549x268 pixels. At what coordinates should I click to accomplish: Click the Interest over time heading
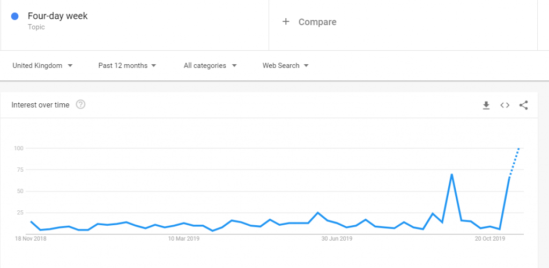pos(40,105)
